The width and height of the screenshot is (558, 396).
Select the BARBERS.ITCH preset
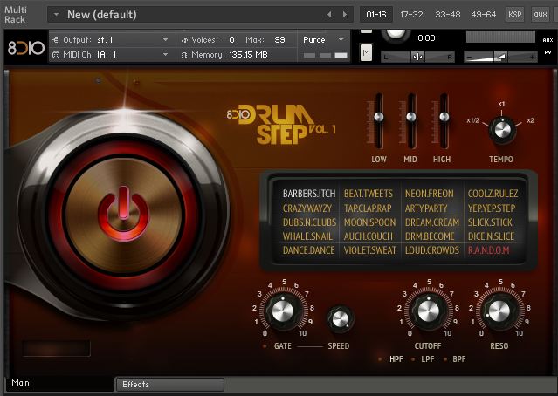[x=309, y=194]
